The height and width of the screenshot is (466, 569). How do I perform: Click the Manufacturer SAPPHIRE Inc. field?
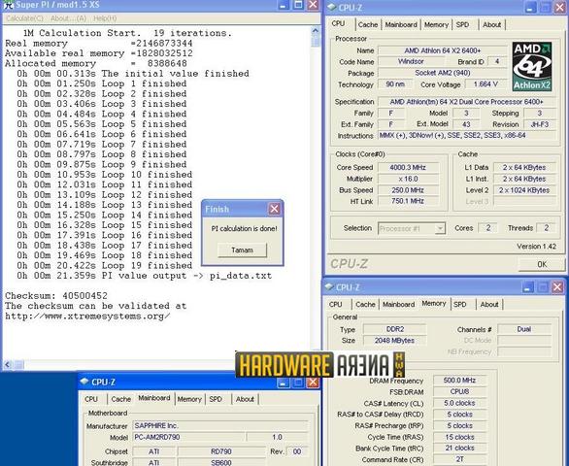pyautogui.click(x=220, y=425)
